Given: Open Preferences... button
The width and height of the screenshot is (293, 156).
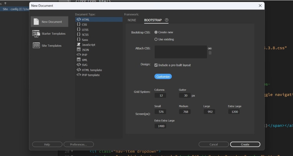Looking at the screenshot, I should click(x=79, y=144).
